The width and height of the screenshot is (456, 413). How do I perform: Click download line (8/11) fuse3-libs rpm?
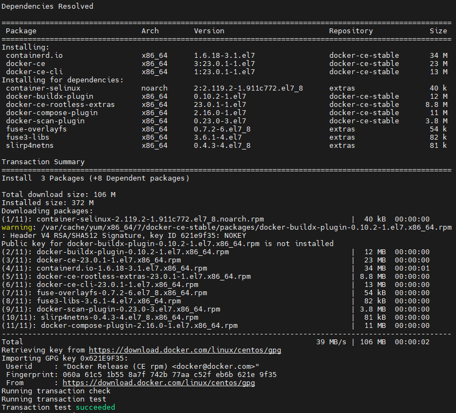tap(216, 301)
